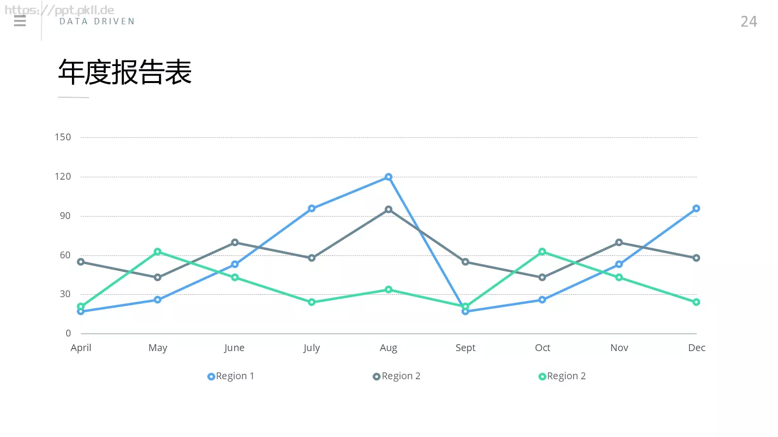Select the gray Oct data point
The height and width of the screenshot is (437, 778).
coord(542,277)
